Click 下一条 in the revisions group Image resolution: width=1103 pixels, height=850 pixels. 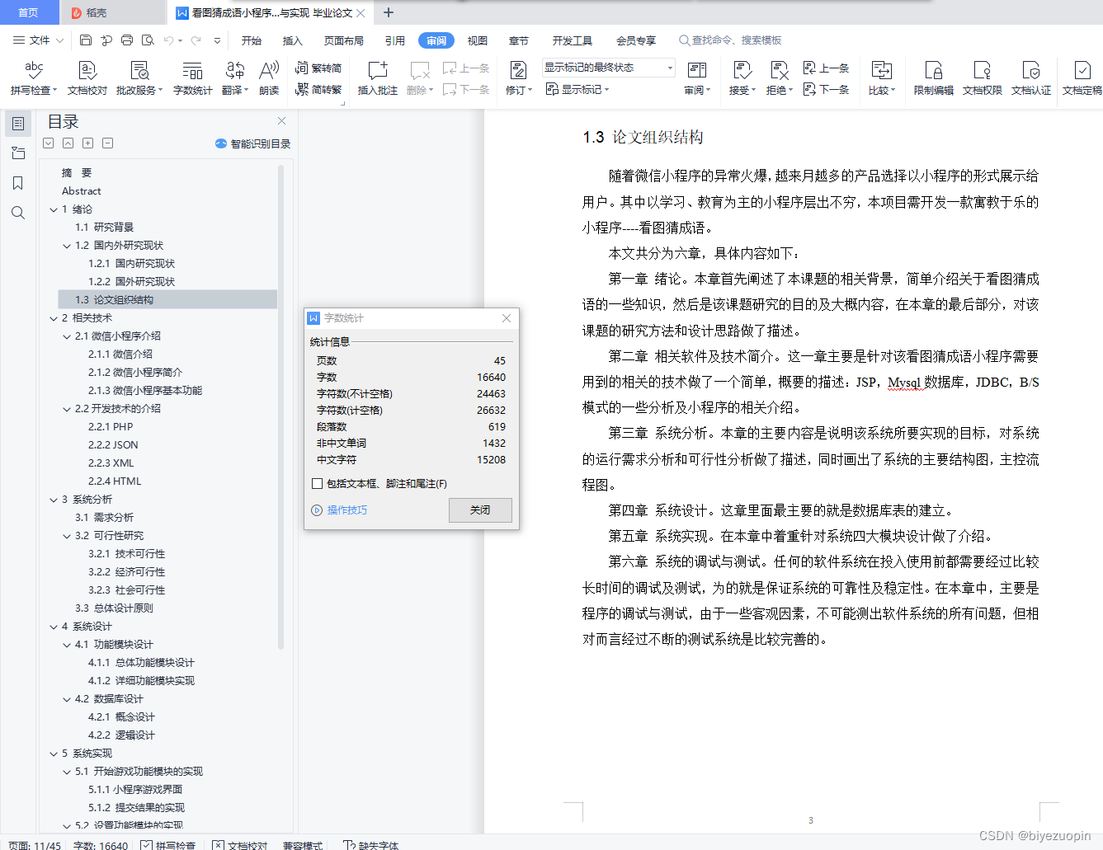pyautogui.click(x=827, y=89)
